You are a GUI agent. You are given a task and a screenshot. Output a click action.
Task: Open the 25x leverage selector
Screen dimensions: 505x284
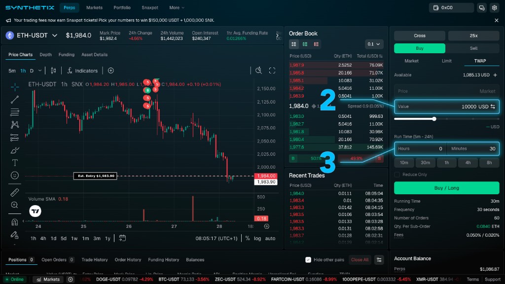pyautogui.click(x=473, y=35)
